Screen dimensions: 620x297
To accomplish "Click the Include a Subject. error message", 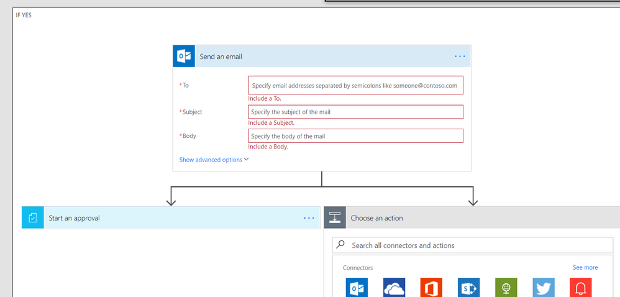I will [271, 123].
